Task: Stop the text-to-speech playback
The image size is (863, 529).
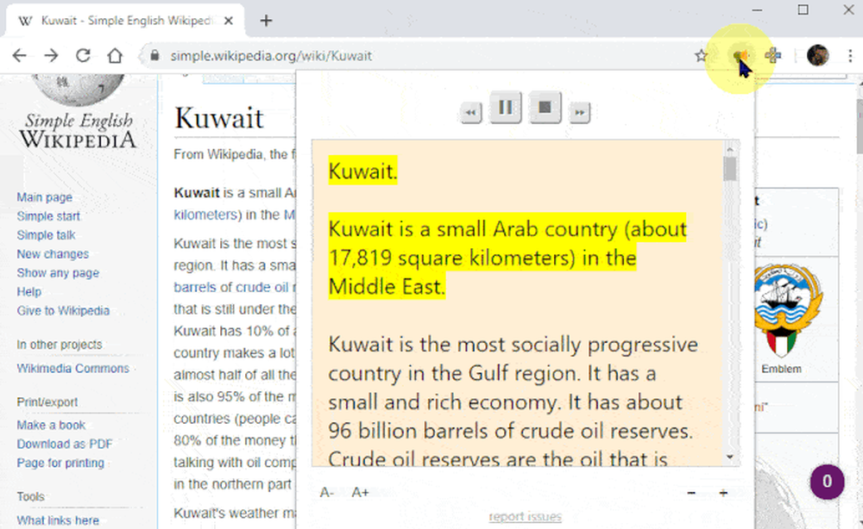Action: [x=545, y=107]
